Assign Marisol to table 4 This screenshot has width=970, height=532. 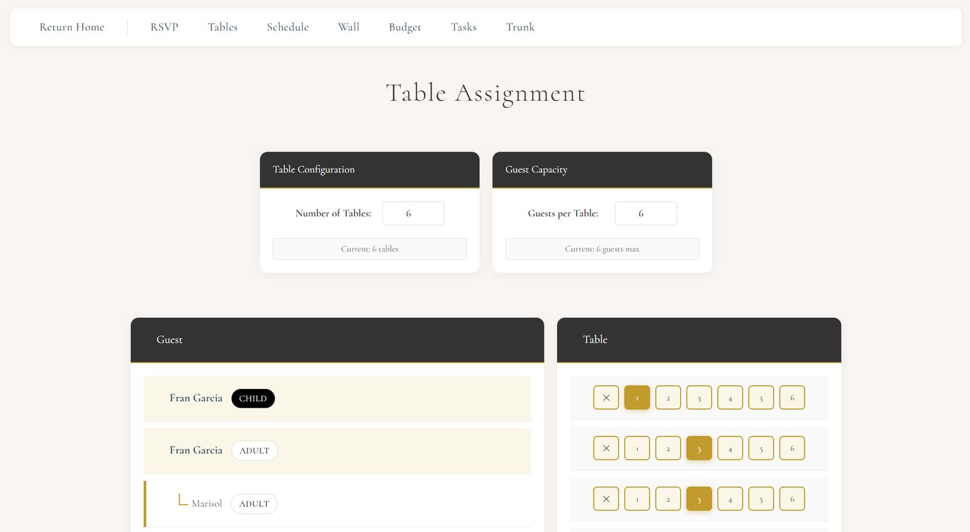(730, 499)
